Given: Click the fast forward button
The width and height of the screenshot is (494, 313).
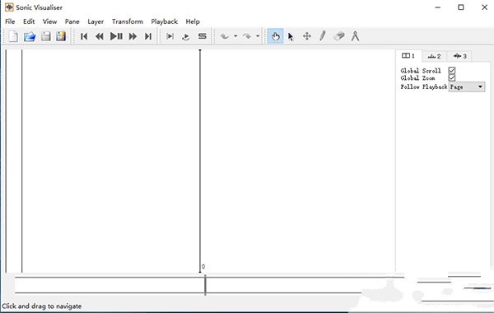Looking at the screenshot, I should pyautogui.click(x=133, y=36).
